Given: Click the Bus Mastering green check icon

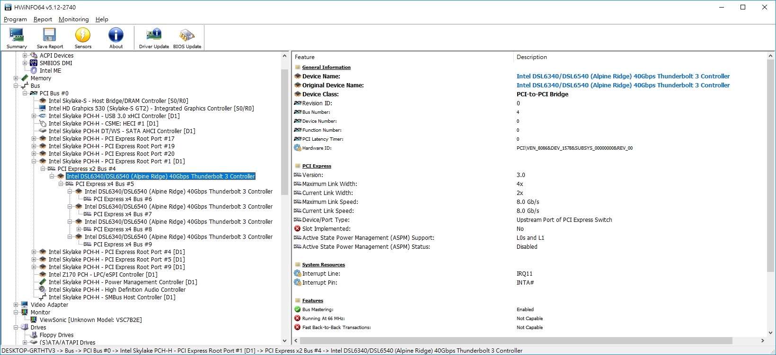Looking at the screenshot, I should (298, 309).
